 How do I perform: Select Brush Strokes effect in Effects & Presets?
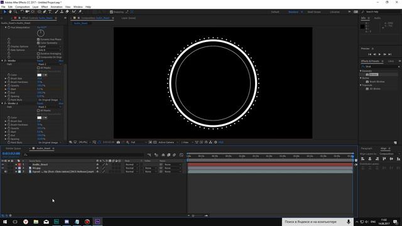(x=377, y=82)
